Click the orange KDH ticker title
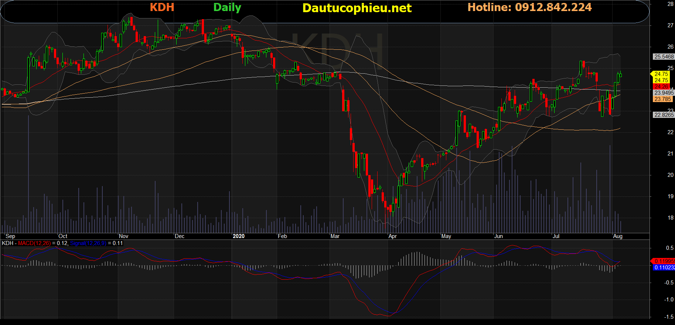This screenshot has width=675, height=325. (162, 7)
